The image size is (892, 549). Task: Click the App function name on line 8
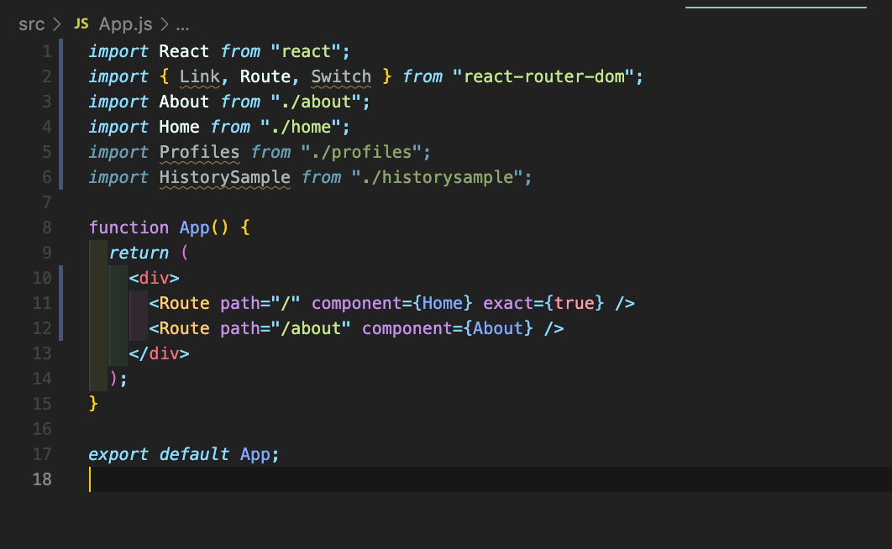click(195, 227)
